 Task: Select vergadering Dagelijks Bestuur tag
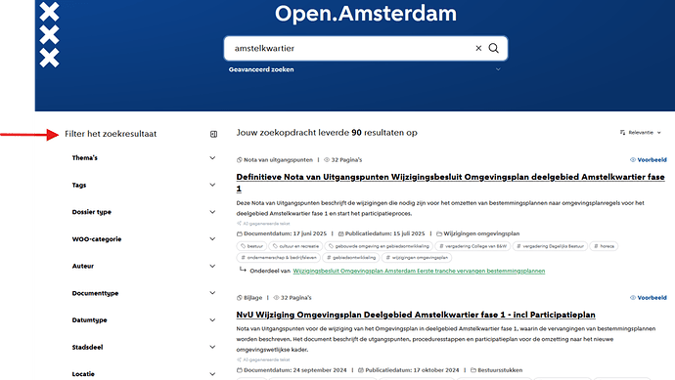[x=550, y=246]
